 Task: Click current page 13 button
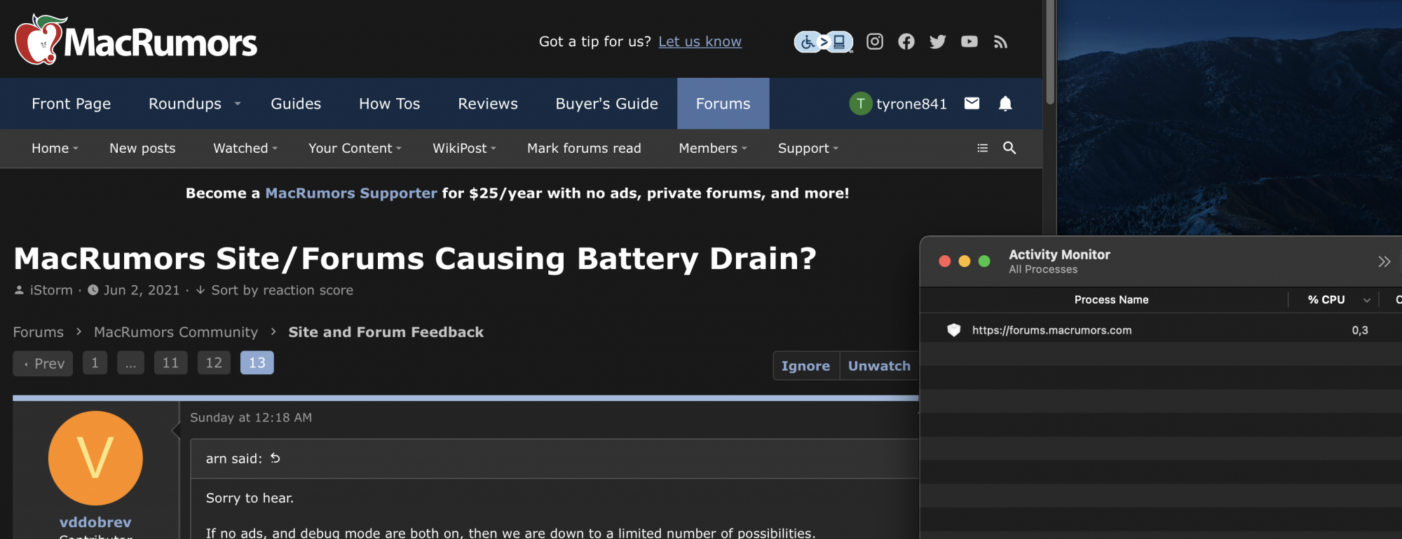tap(257, 363)
